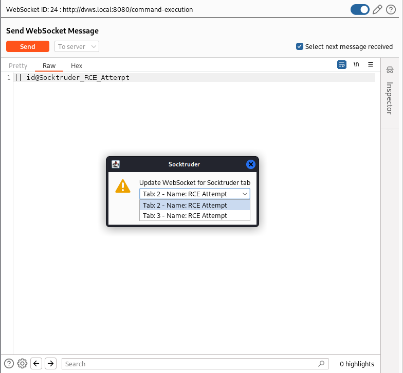Toggle show non-printable characters \n icon
The width and height of the screenshot is (403, 373).
click(x=356, y=64)
